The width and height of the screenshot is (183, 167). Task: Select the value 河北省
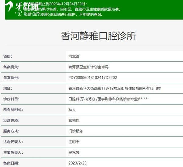coord(74,56)
